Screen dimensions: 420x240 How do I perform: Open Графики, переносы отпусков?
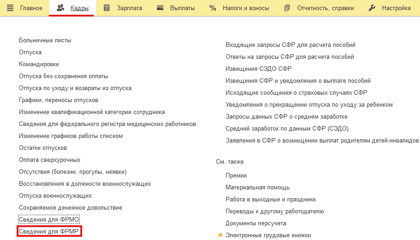[x=59, y=100]
